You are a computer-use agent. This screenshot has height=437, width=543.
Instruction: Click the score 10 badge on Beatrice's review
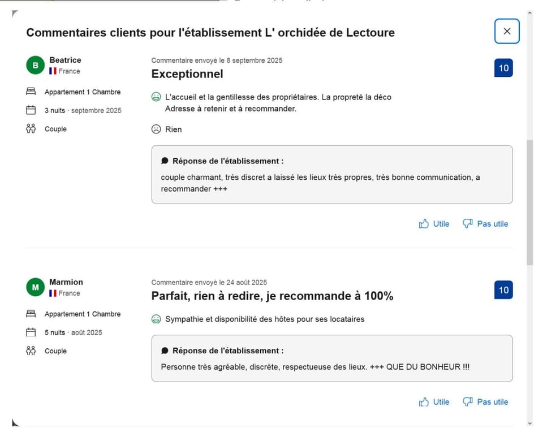click(503, 68)
